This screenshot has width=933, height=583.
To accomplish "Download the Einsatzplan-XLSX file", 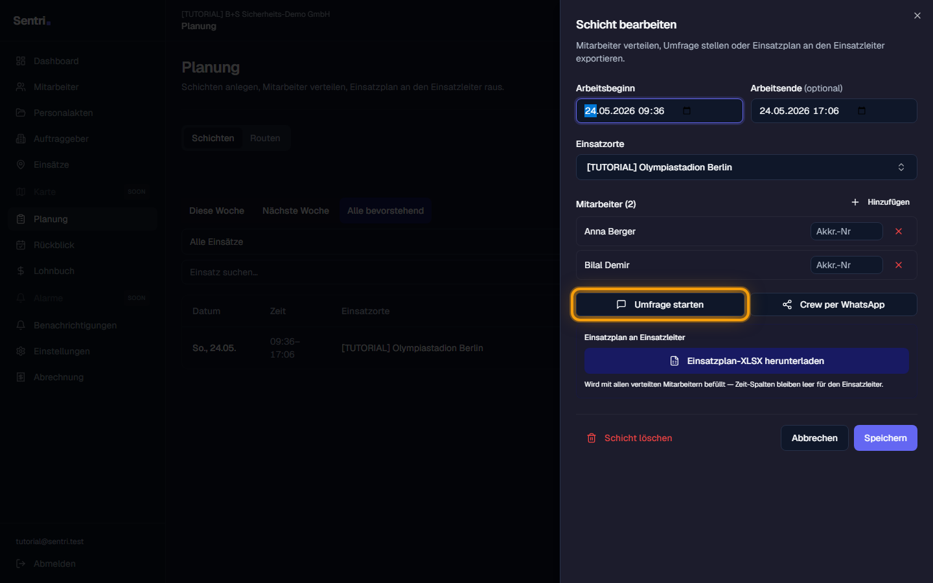I will click(x=746, y=361).
